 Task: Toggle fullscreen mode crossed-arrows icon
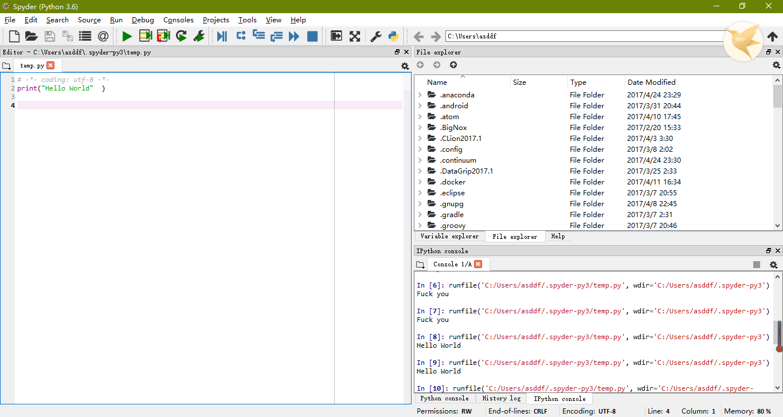tap(355, 36)
